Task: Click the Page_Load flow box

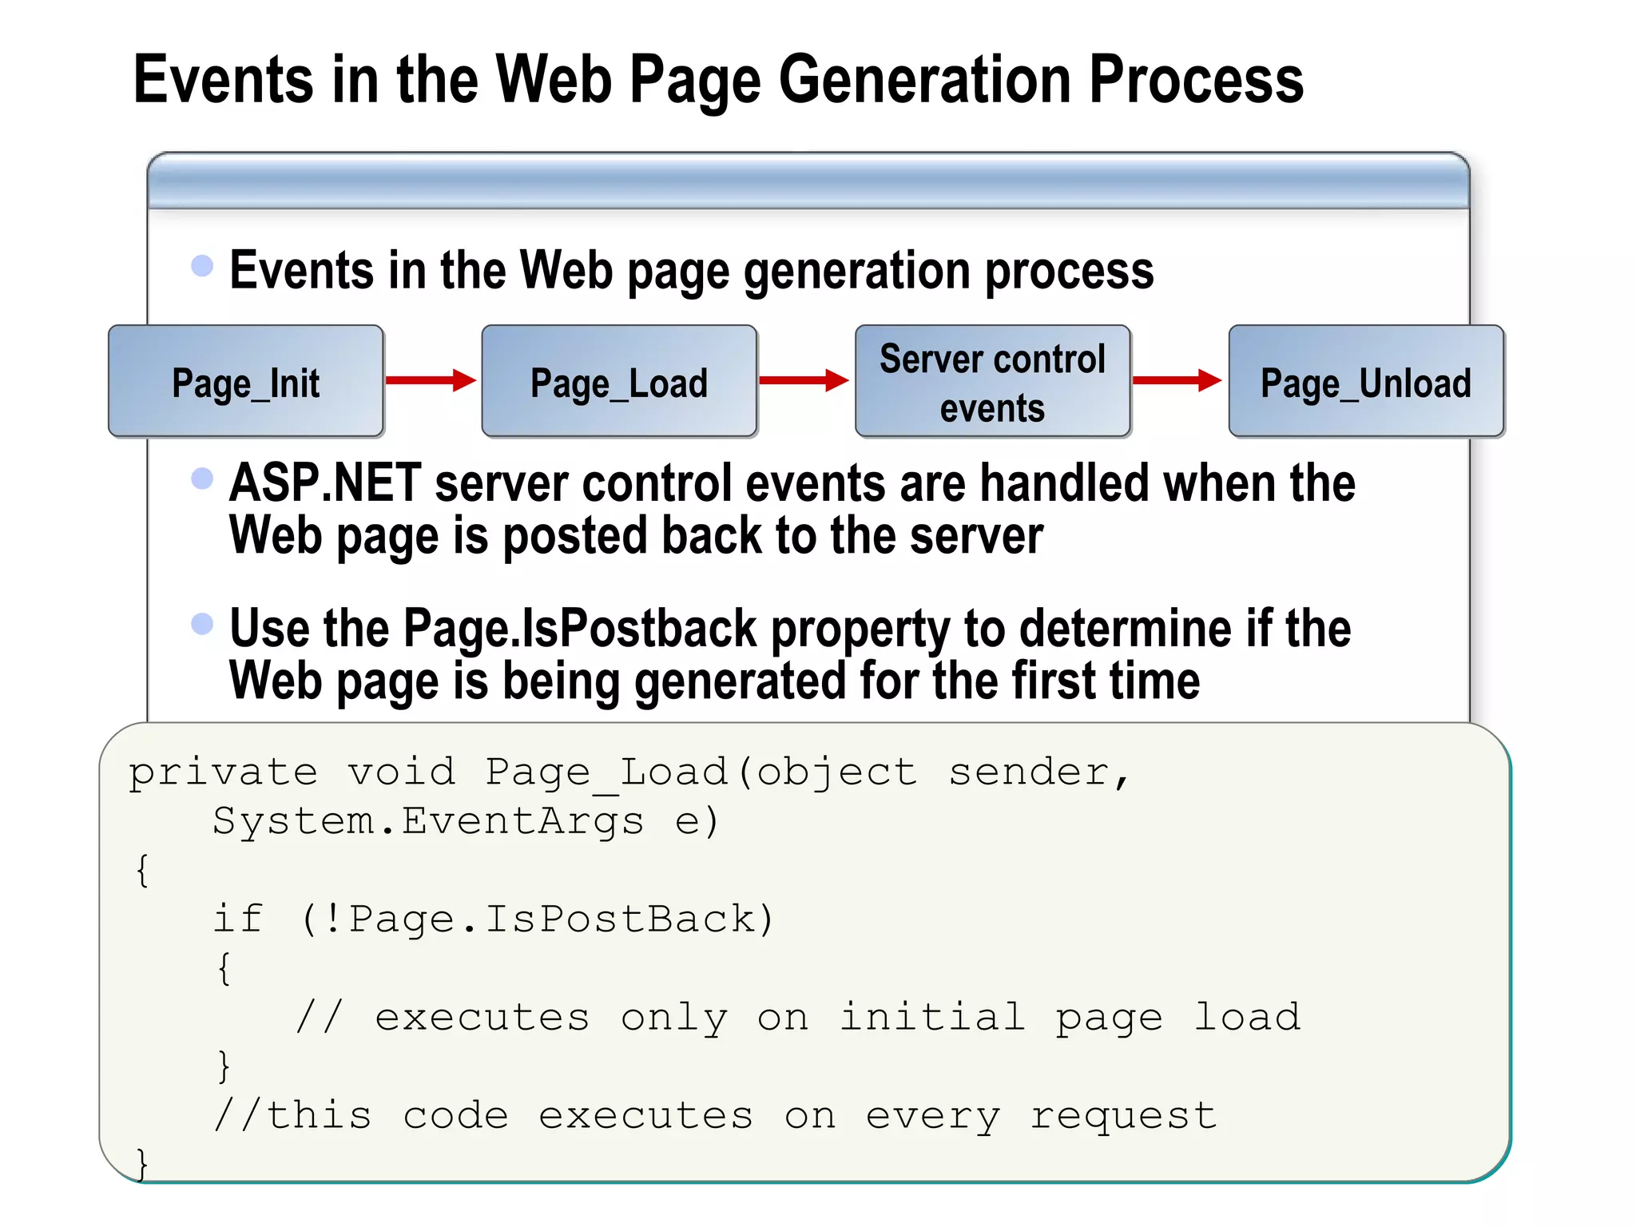Action: [x=619, y=382]
